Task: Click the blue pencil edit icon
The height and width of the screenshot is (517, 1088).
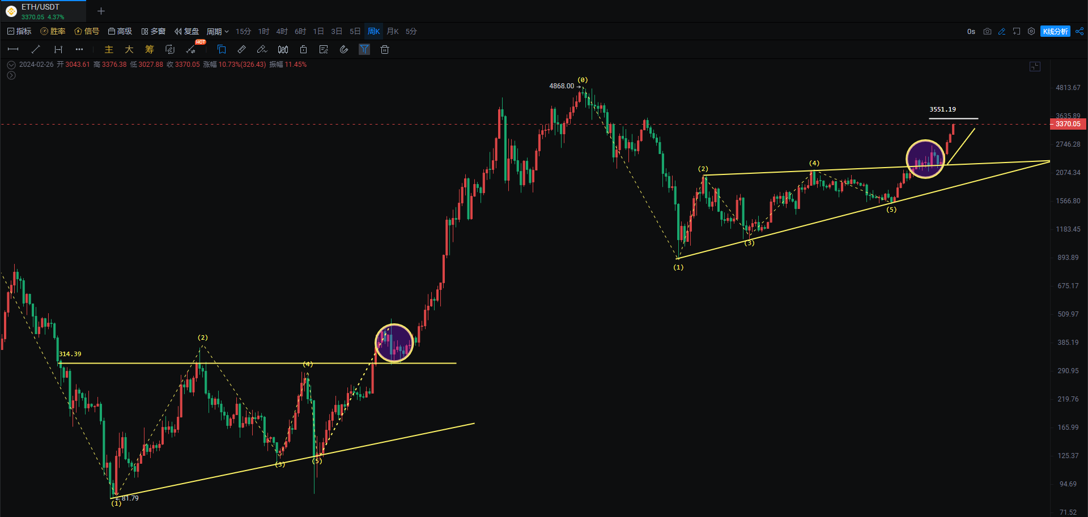Action: pyautogui.click(x=1002, y=31)
